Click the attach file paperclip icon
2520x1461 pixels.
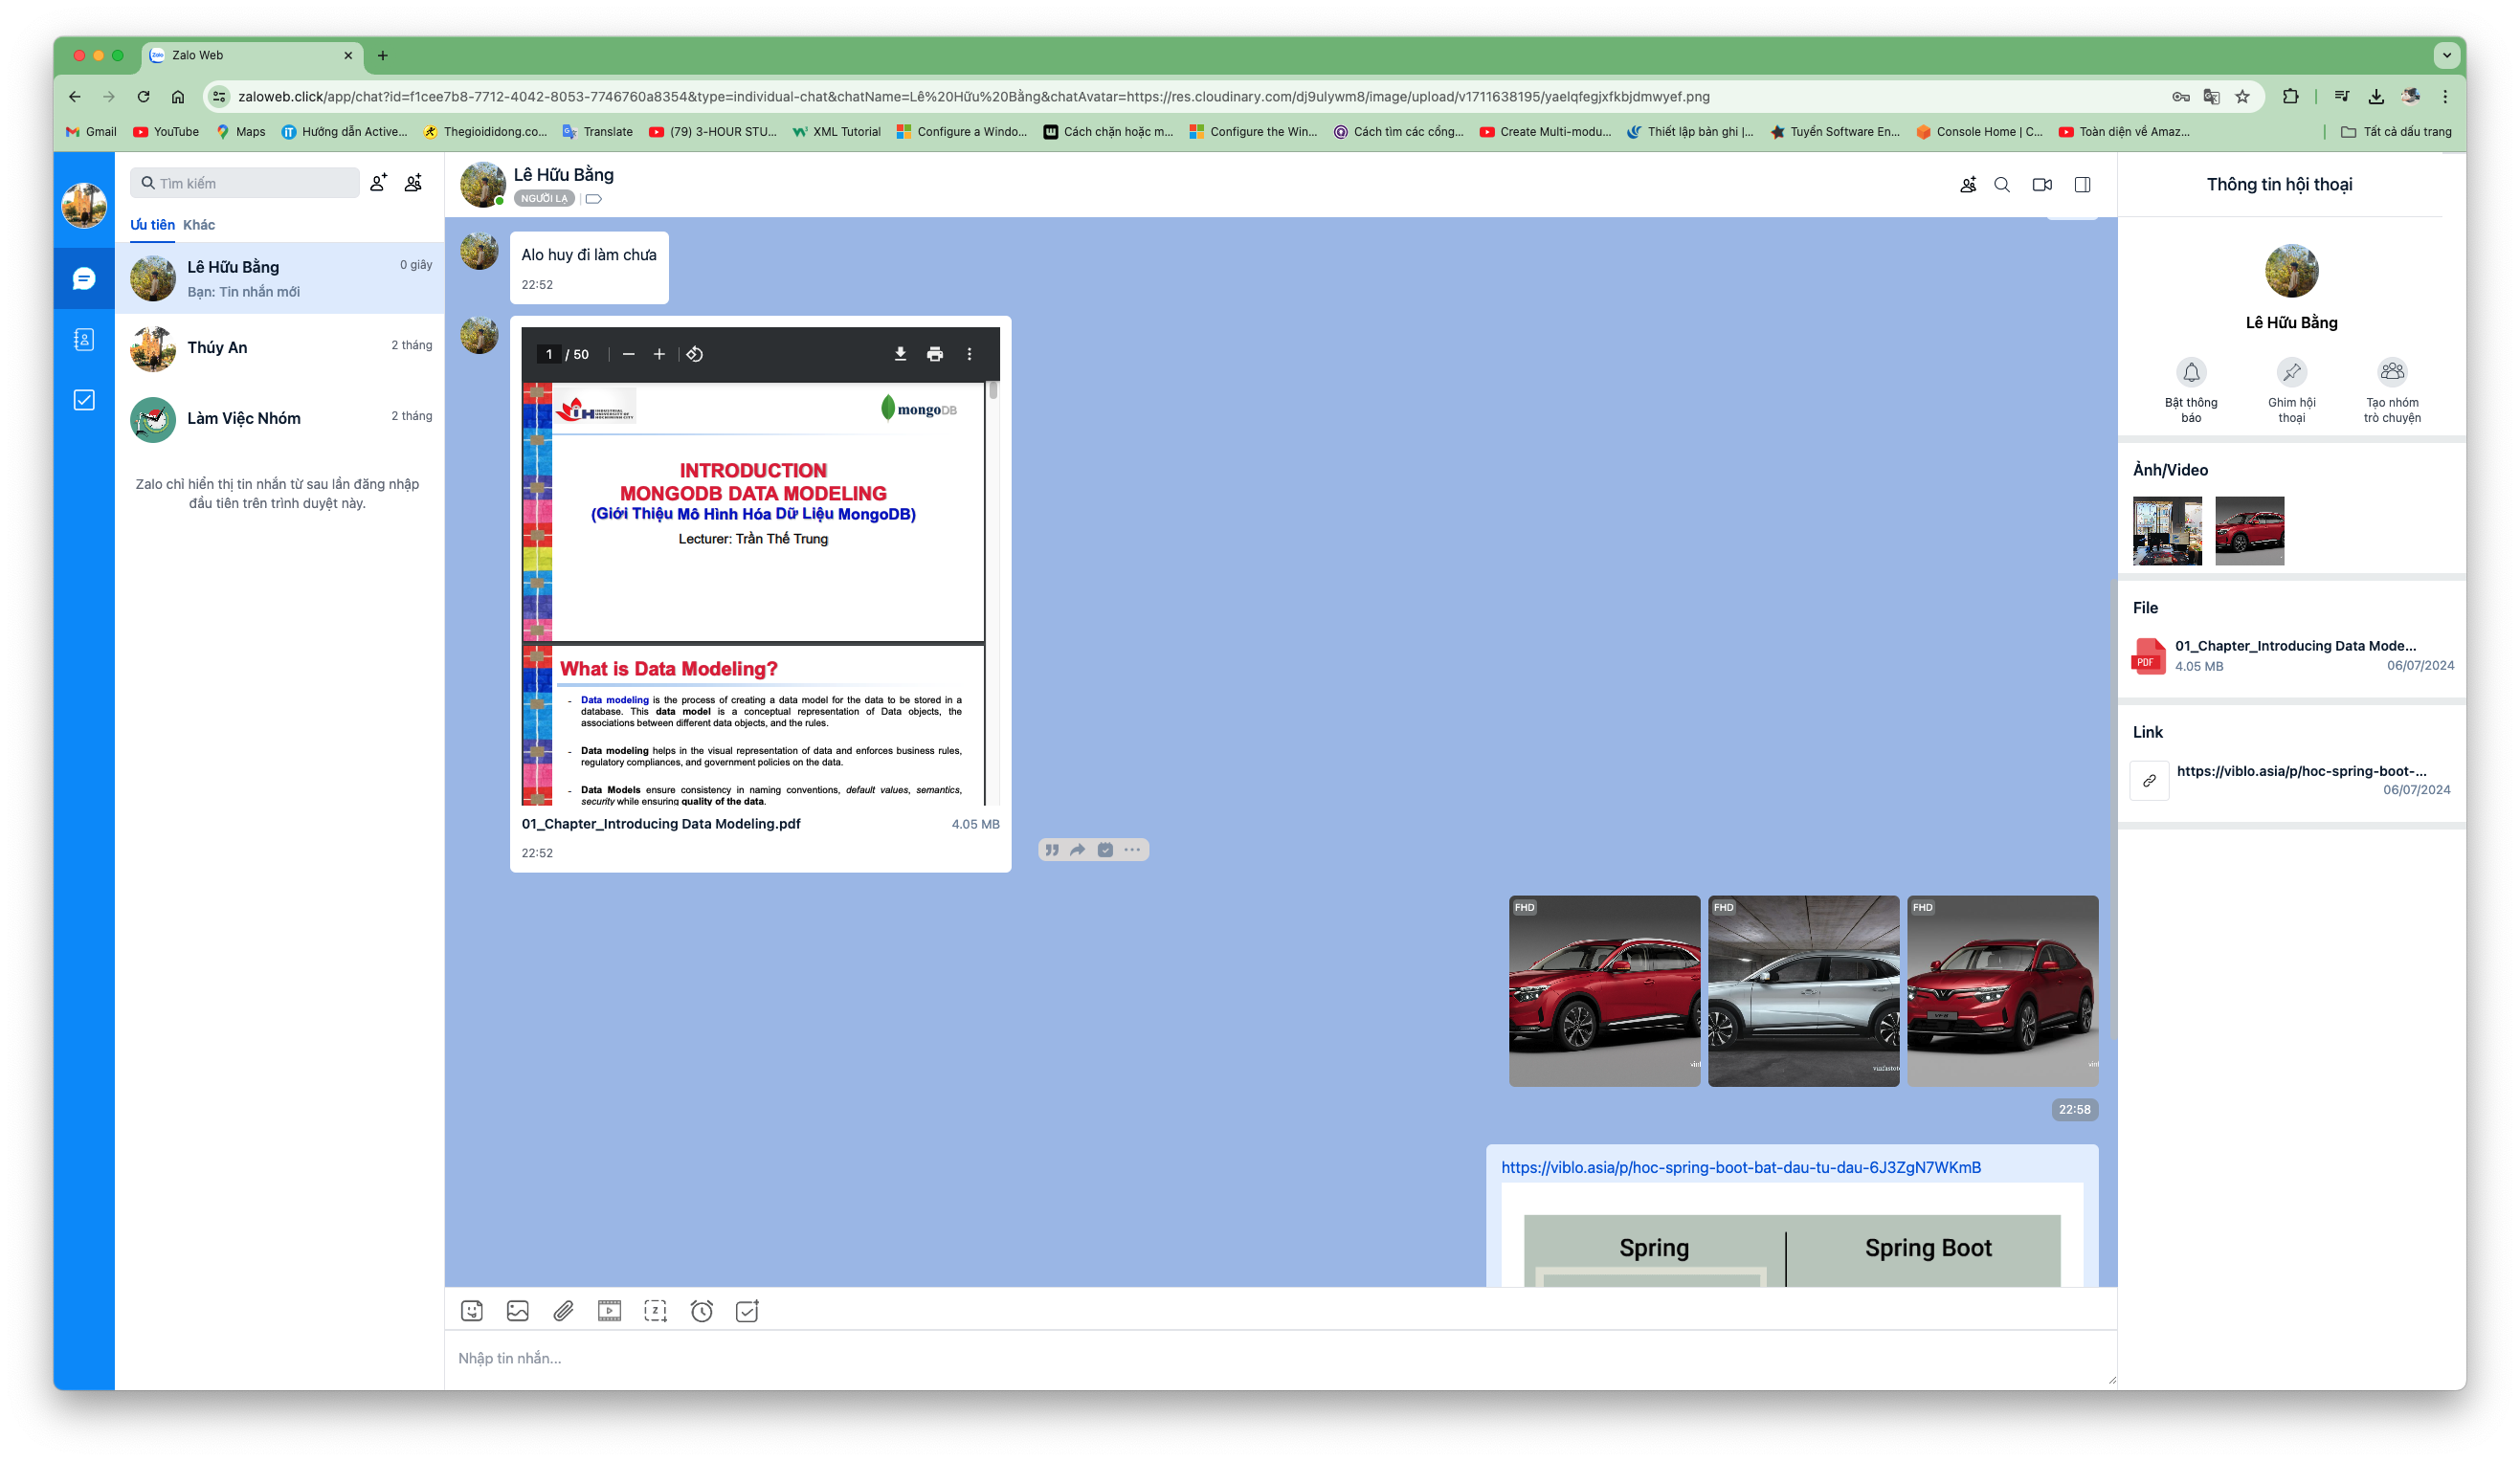[x=564, y=1311]
